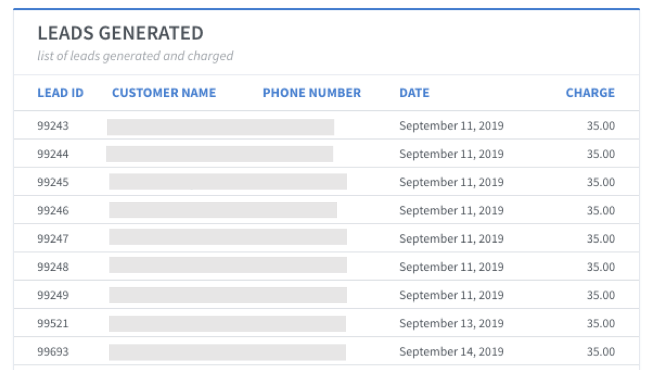Select lead ID 99247
Screen dimensions: 654x370
[x=53, y=238]
